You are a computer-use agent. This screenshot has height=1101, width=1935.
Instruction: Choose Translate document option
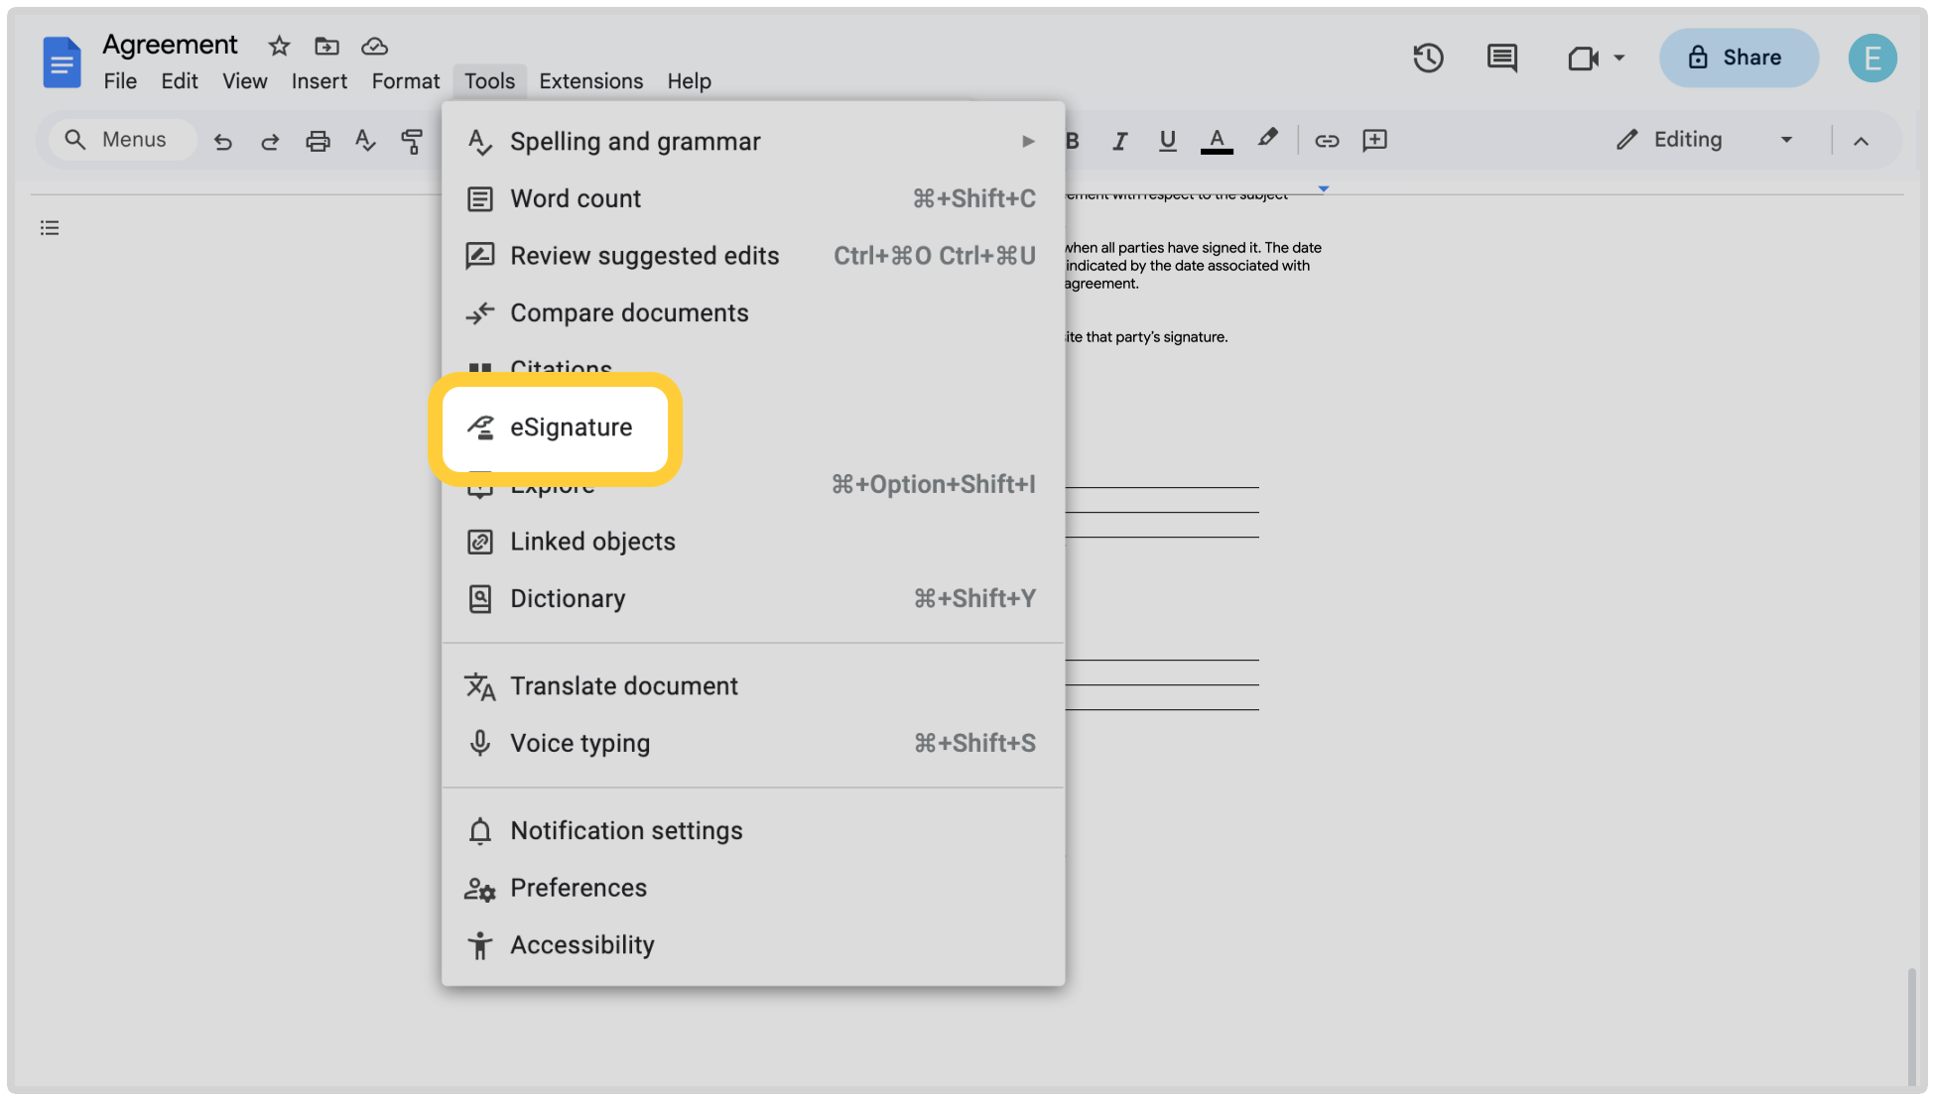point(623,686)
